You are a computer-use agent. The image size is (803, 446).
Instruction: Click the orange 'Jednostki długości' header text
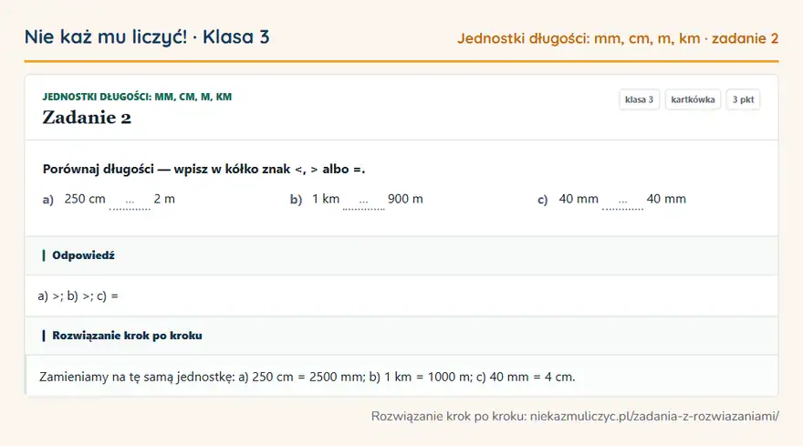(x=618, y=38)
